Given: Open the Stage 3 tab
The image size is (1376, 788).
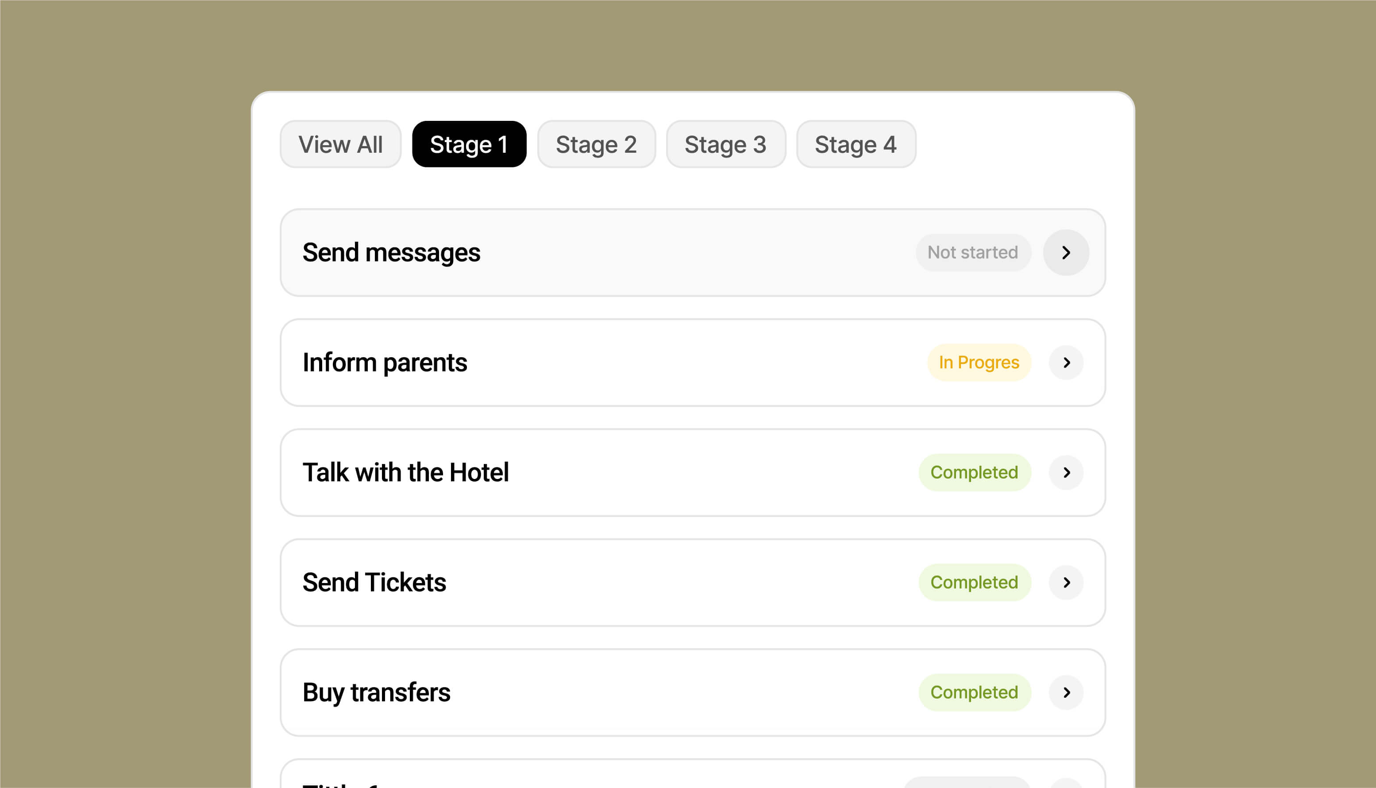Looking at the screenshot, I should click(725, 144).
